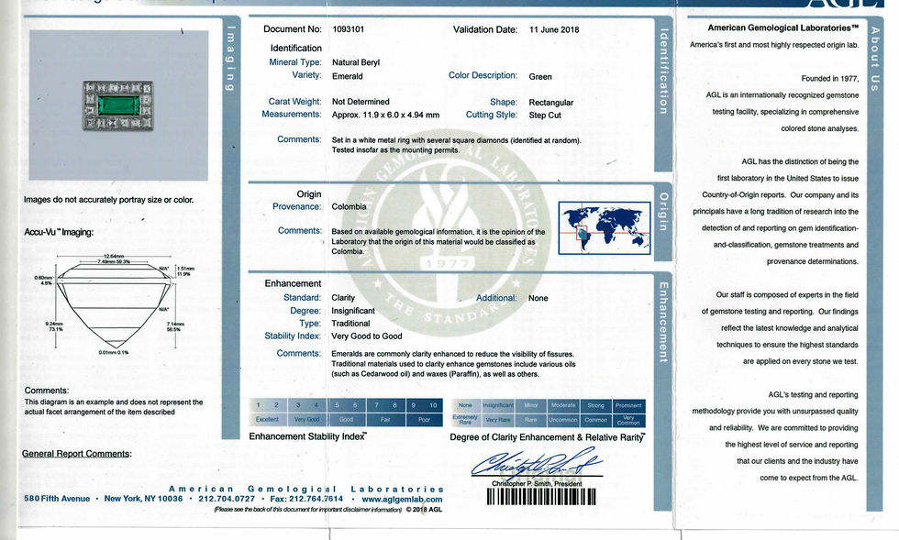Click the Origin section heading
Screen dimensions: 899x540
point(309,194)
